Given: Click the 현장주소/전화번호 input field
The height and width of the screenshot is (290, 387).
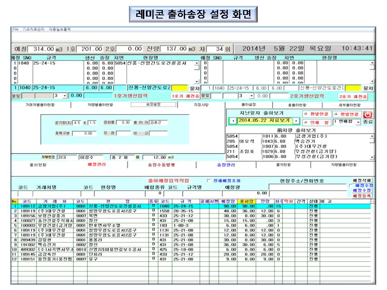Looking at the screenshot, I should [x=308, y=187].
